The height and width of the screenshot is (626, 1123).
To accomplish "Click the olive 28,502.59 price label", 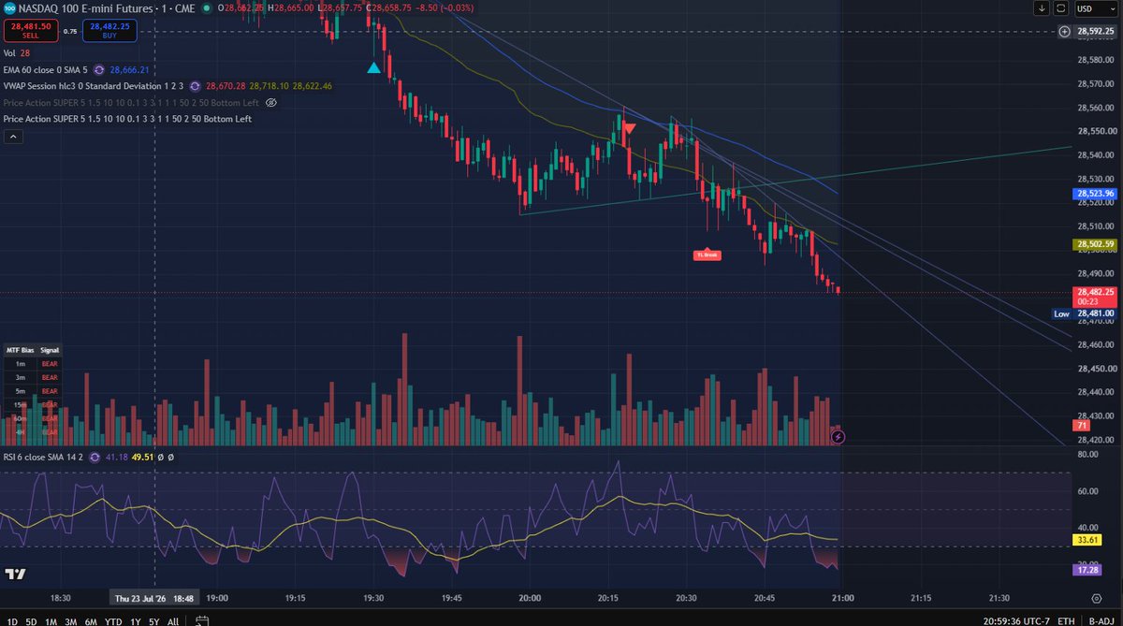I will click(1097, 244).
